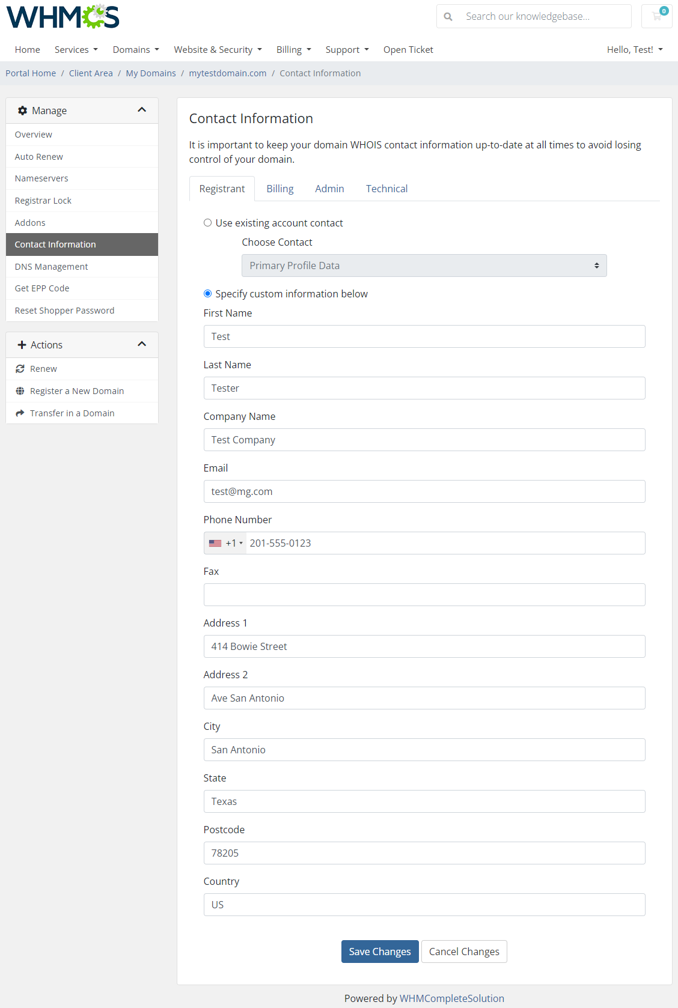Open the Domains menu
Screen dimensions: 678x1008
(x=136, y=50)
